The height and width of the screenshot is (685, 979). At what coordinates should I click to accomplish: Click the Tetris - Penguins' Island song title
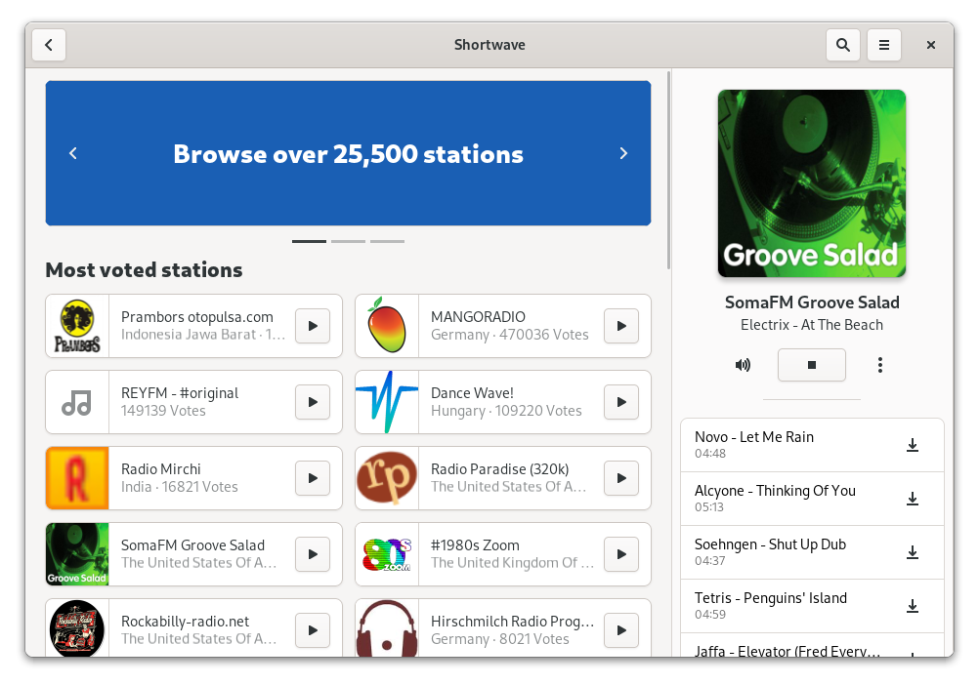pos(771,598)
